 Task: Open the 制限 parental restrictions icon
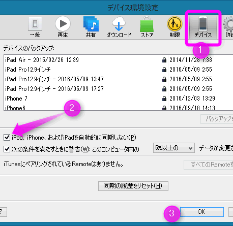pos(174,27)
